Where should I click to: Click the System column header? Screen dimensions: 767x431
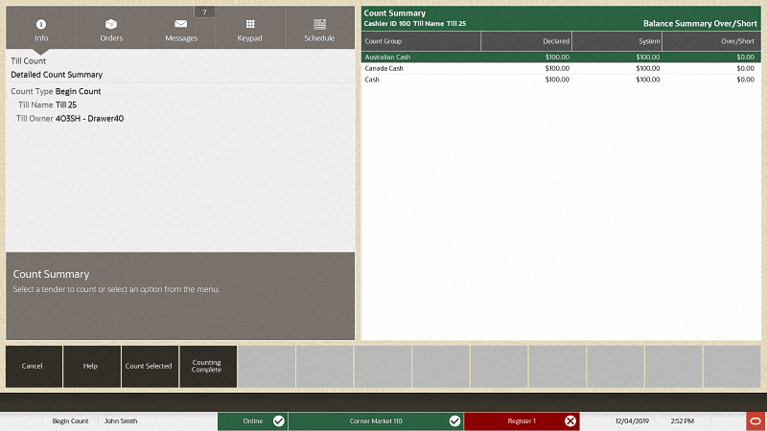[616, 41]
